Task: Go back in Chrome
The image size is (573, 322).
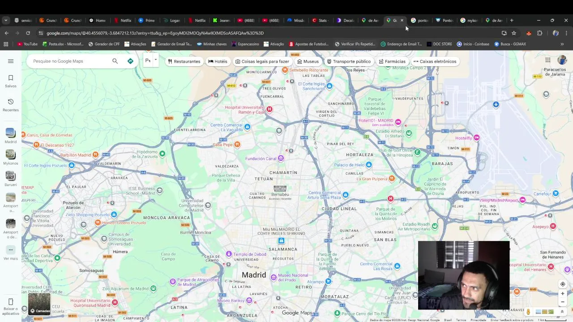Action: click(x=6, y=33)
